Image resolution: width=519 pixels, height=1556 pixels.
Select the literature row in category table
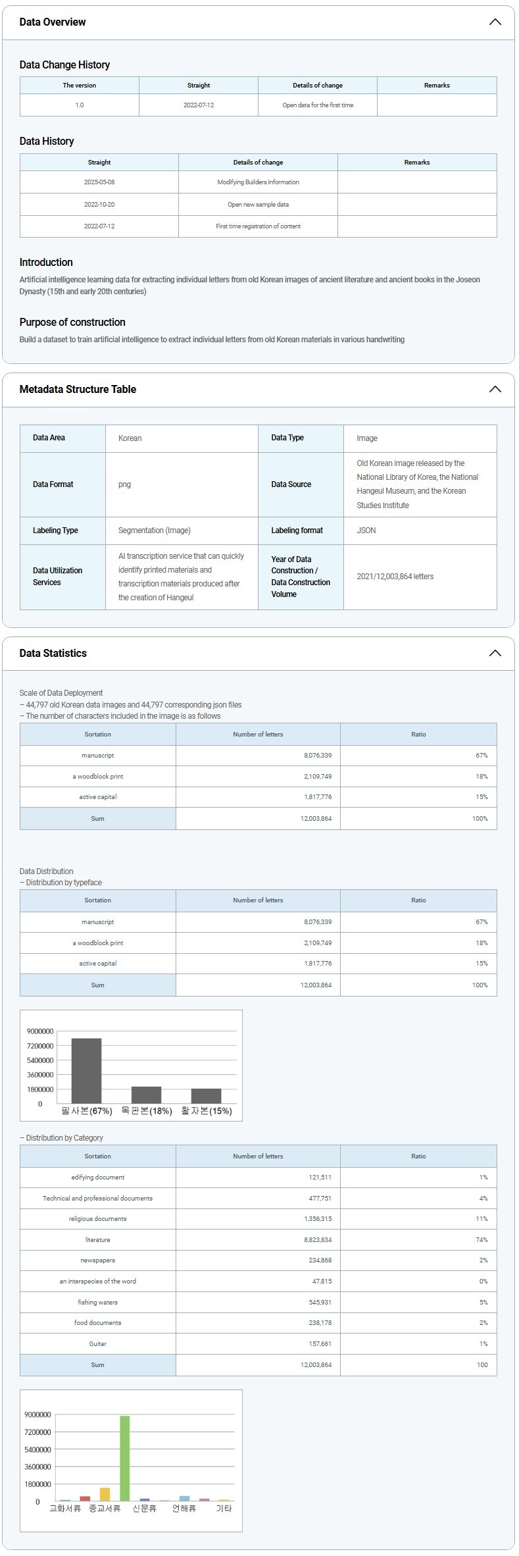click(x=97, y=1239)
